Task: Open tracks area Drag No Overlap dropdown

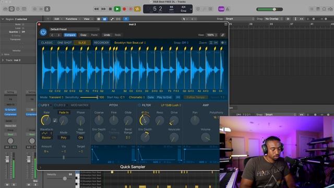Action: 273,19
